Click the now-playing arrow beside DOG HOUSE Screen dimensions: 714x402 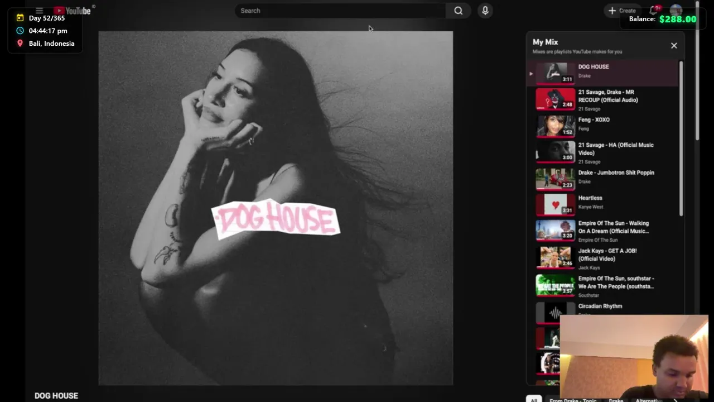(x=531, y=74)
